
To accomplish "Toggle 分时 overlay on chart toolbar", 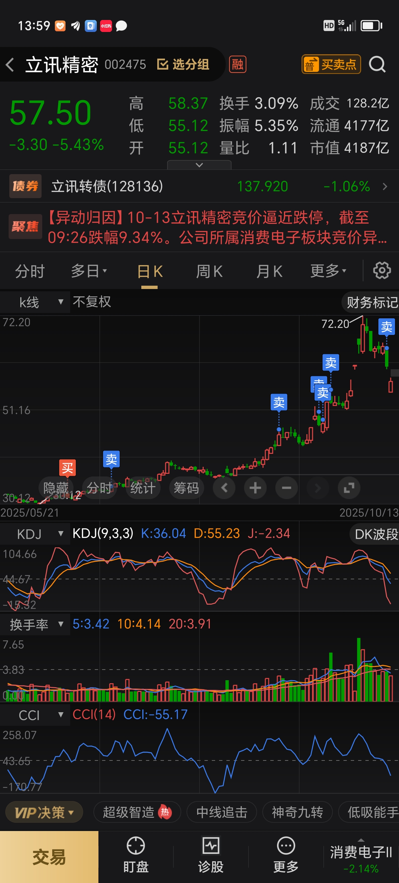I will 99,488.
